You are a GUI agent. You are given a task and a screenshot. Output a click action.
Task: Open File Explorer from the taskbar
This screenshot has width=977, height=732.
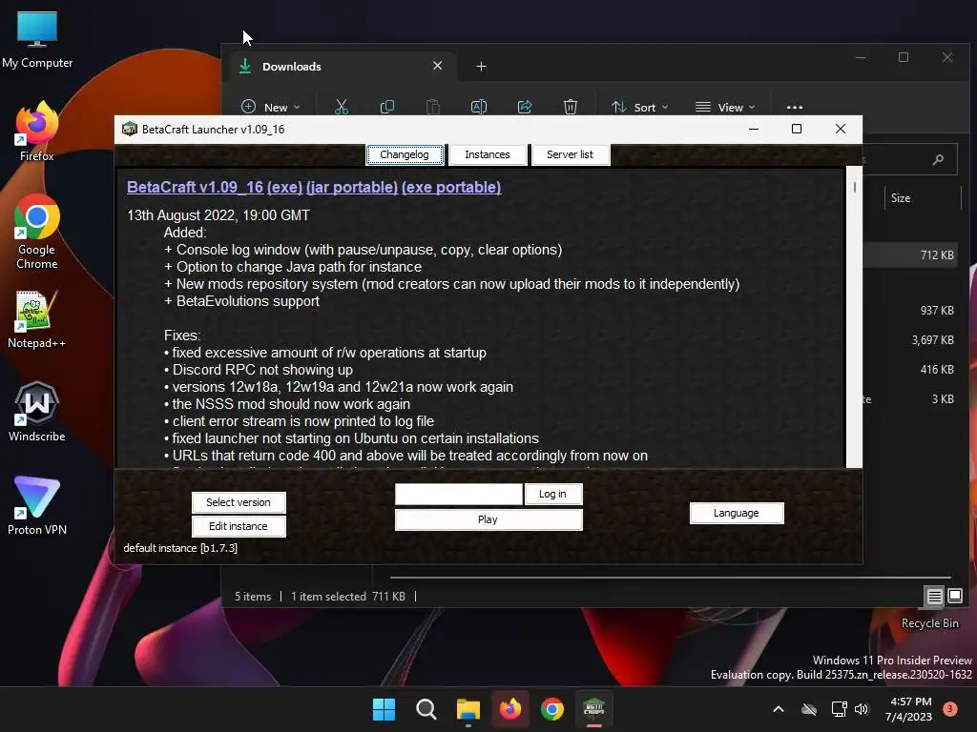[x=468, y=709]
